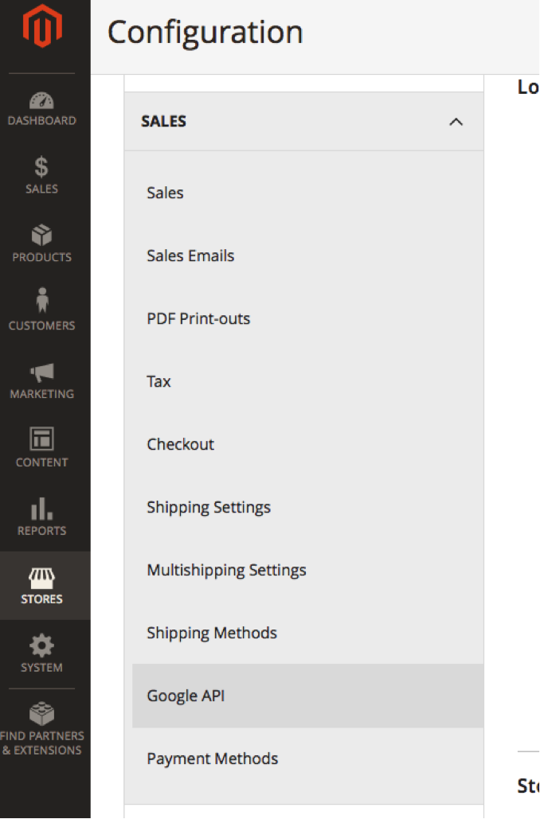
Task: Open the Sales configuration page
Action: (x=164, y=193)
